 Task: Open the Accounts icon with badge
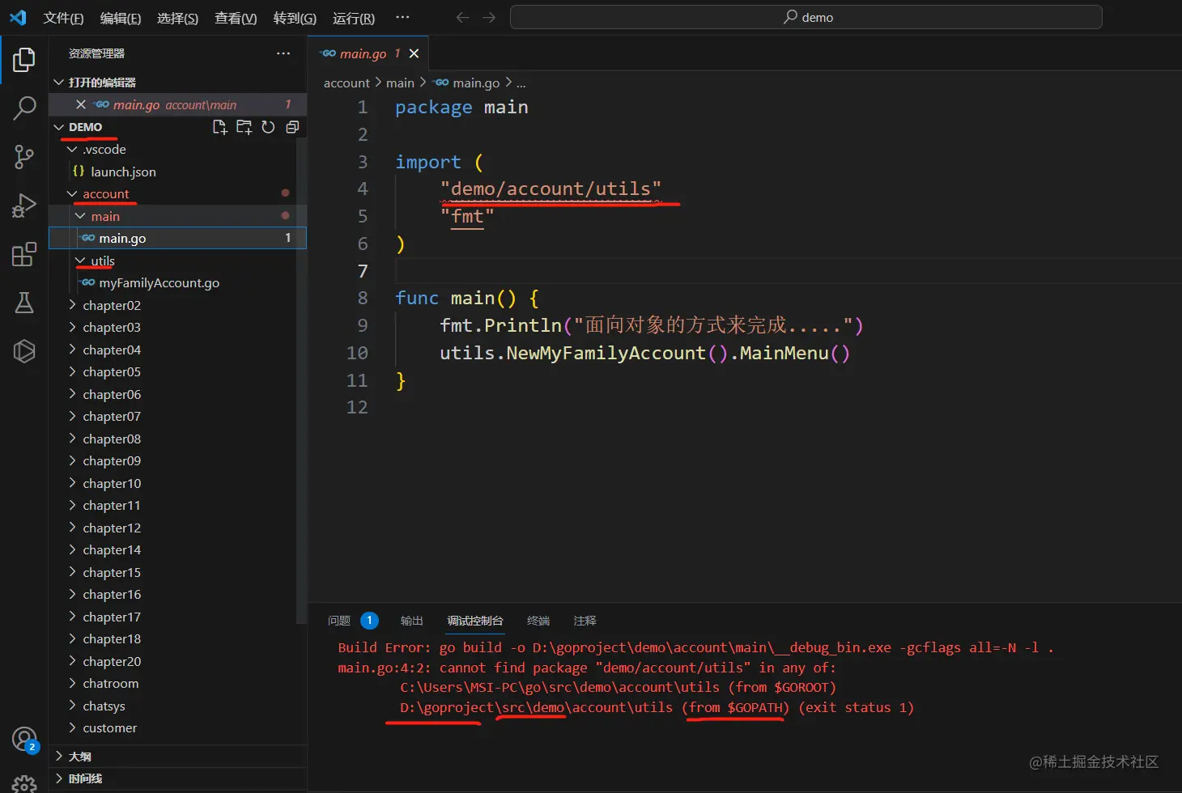(x=25, y=739)
